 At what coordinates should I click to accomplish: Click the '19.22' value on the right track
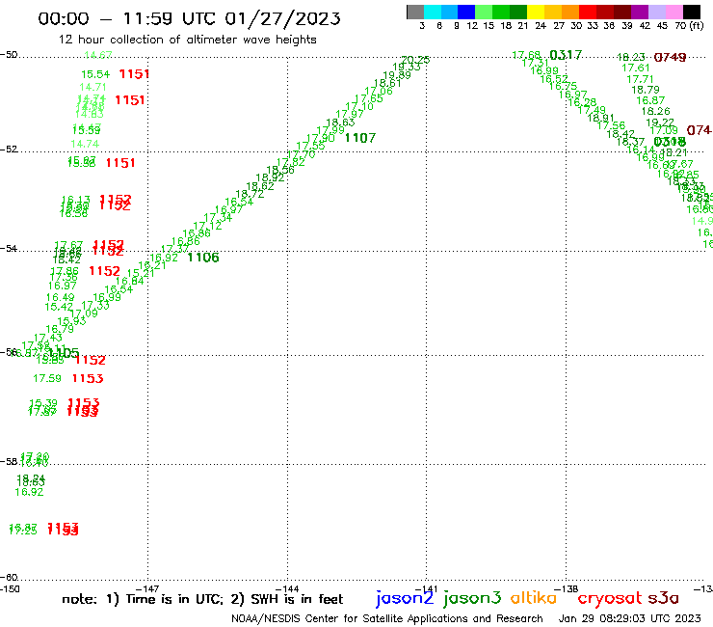(x=660, y=123)
